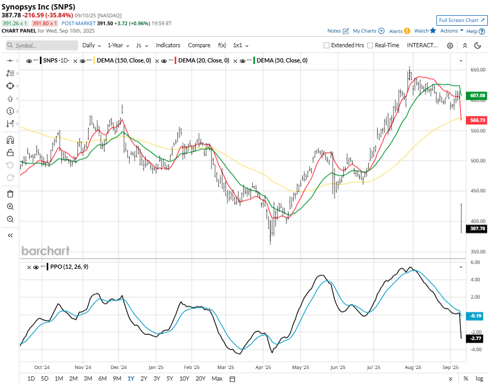The height and width of the screenshot is (390, 502).
Task: Switch to dark mode with moon icon
Action: pyautogui.click(x=478, y=46)
